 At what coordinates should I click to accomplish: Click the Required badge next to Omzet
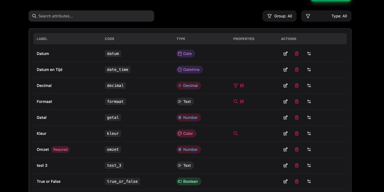60,150
